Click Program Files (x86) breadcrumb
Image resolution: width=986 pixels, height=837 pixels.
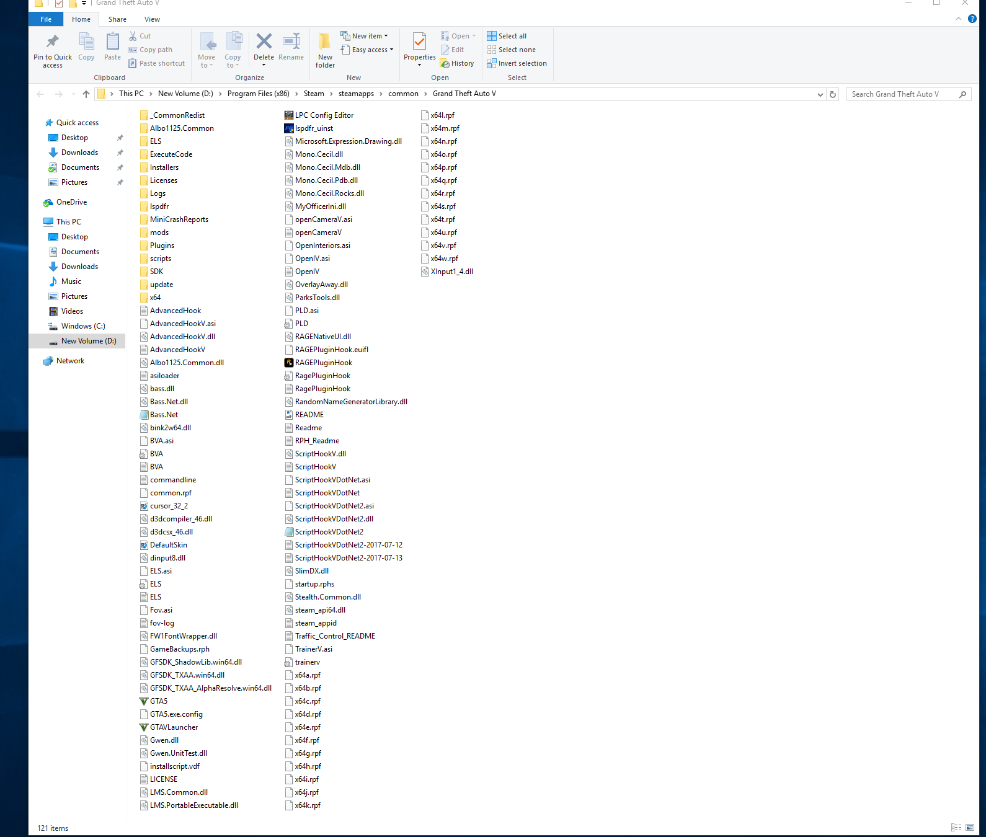pyautogui.click(x=259, y=94)
